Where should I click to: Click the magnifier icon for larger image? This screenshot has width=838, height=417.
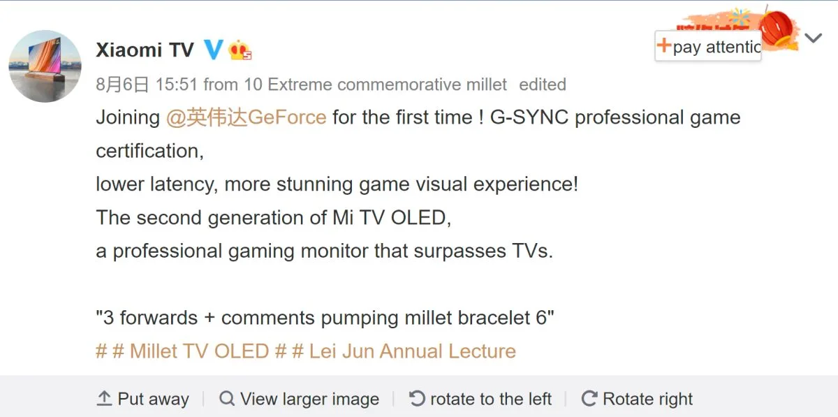click(x=227, y=399)
